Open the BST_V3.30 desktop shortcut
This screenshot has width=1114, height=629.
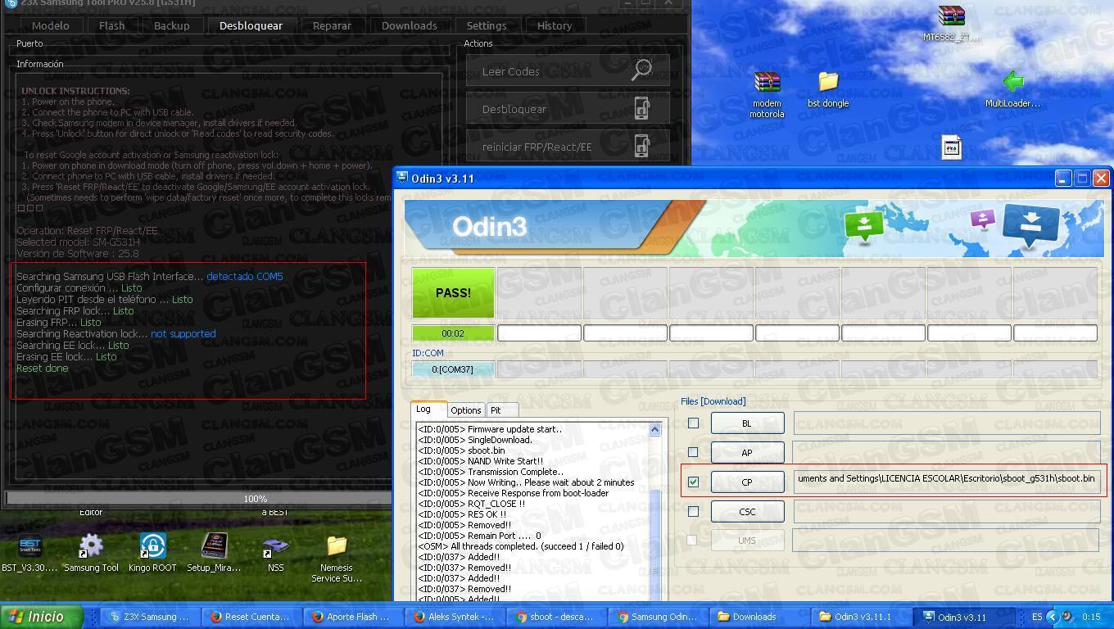pyautogui.click(x=29, y=545)
